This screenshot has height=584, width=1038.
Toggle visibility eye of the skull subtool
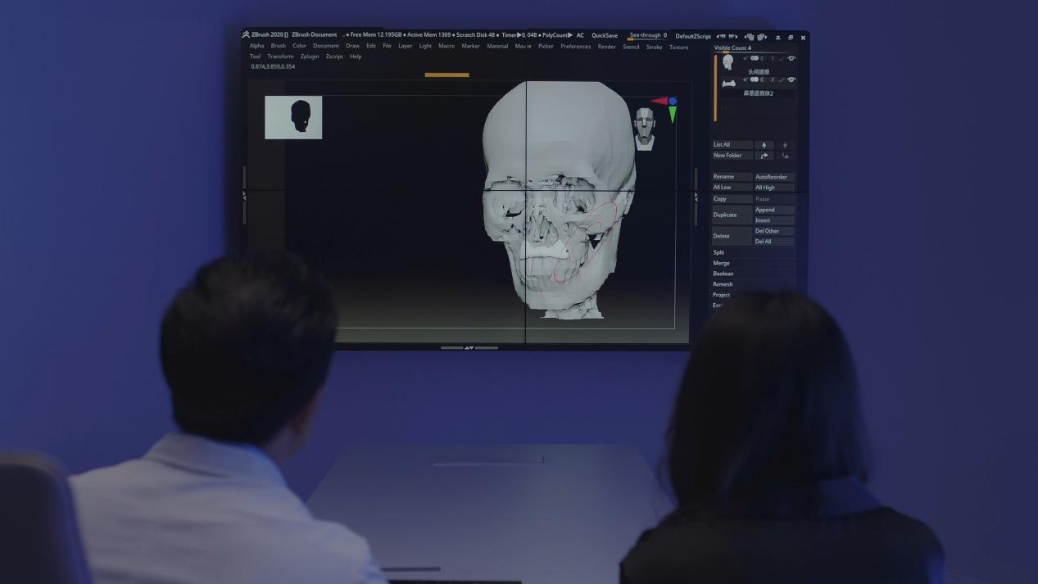[791, 58]
